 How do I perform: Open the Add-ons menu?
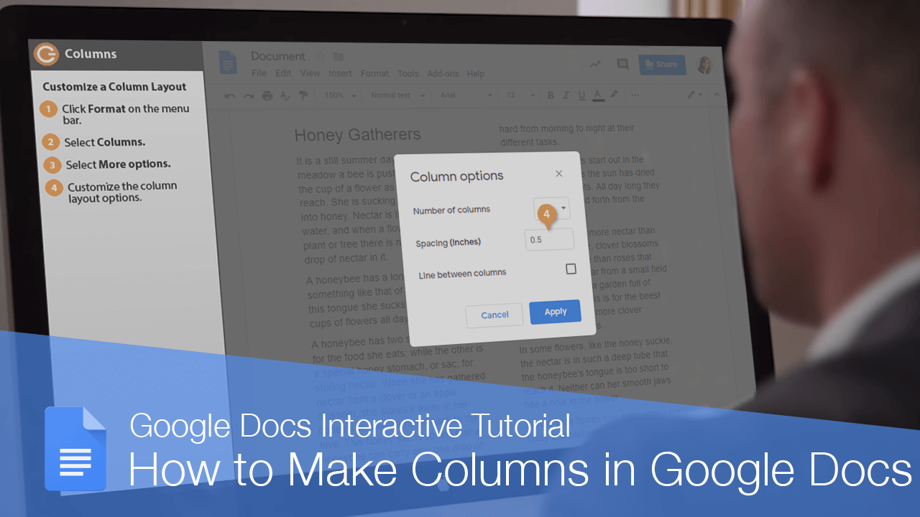443,73
